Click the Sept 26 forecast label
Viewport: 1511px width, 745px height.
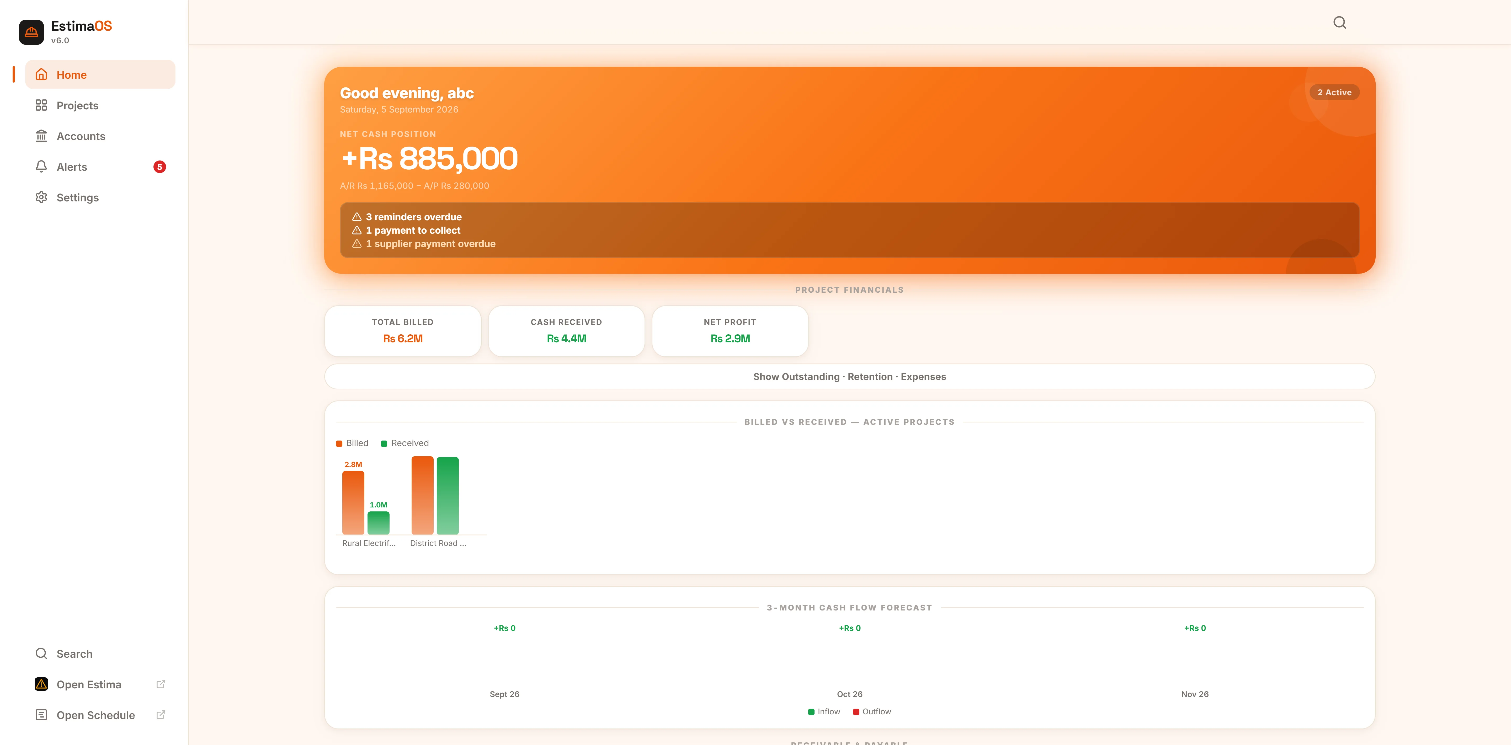[504, 694]
